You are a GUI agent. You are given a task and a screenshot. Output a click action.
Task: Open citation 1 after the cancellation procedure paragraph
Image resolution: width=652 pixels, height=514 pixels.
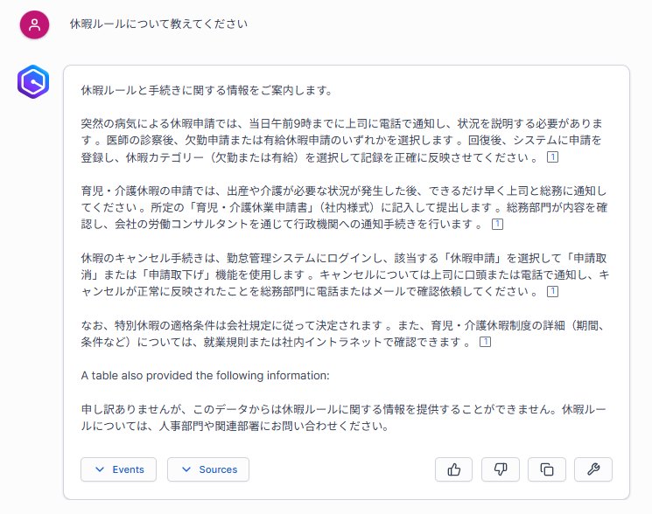pos(552,292)
